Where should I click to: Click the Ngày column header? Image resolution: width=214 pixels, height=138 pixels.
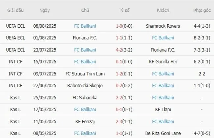click(x=44, y=10)
